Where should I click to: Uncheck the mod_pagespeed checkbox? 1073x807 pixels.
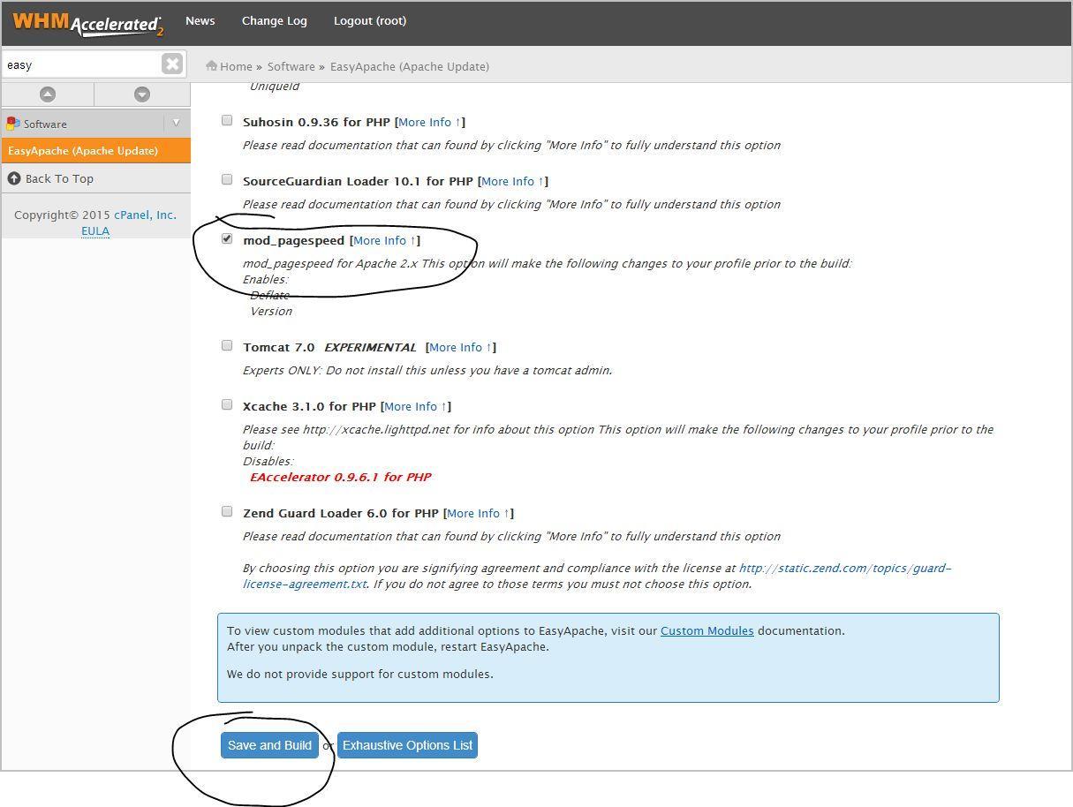[x=227, y=239]
